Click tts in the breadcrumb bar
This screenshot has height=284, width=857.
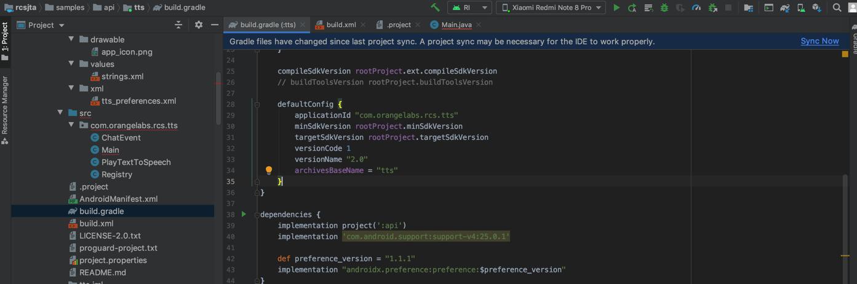click(134, 7)
